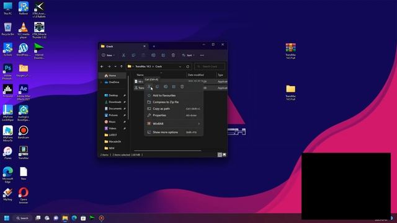Click the Cut scissors icon in Explorer toolbar
This screenshot has height=223, width=397.
123,55
